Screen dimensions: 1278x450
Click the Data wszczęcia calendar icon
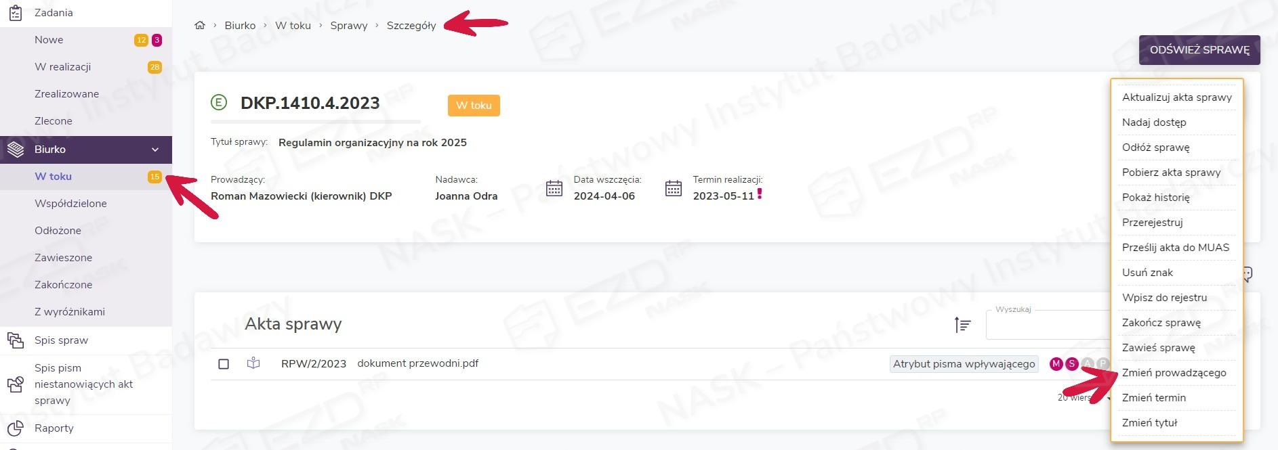tap(554, 189)
